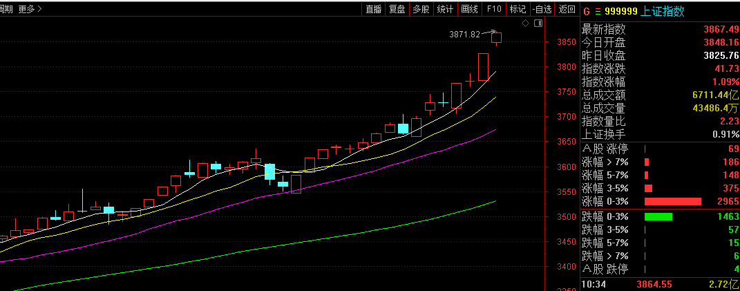Open the 统计 statistics tool
Viewport: 740px width, 291px height.
[445, 9]
